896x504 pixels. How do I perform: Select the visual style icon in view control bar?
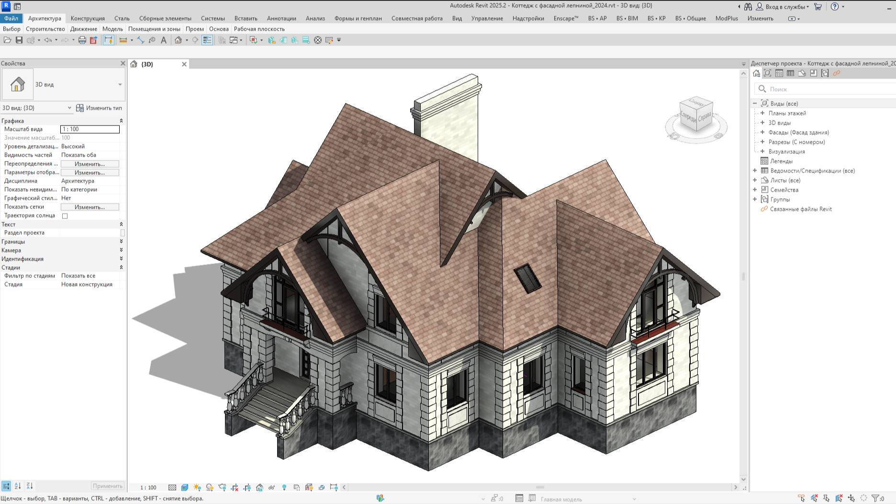(x=184, y=487)
